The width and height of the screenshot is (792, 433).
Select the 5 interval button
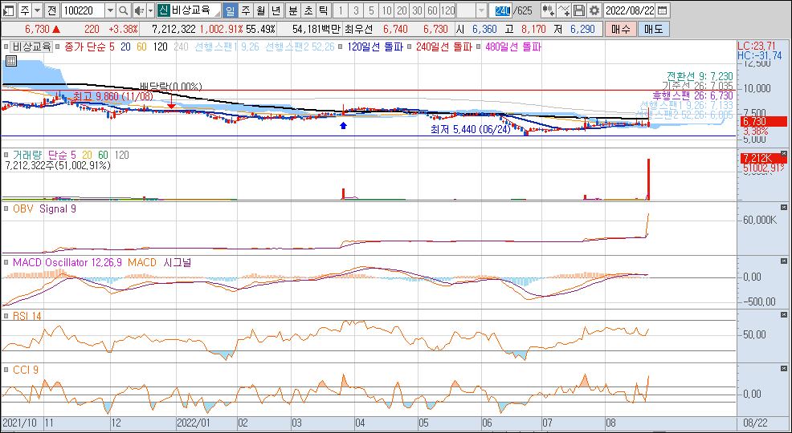point(371,10)
